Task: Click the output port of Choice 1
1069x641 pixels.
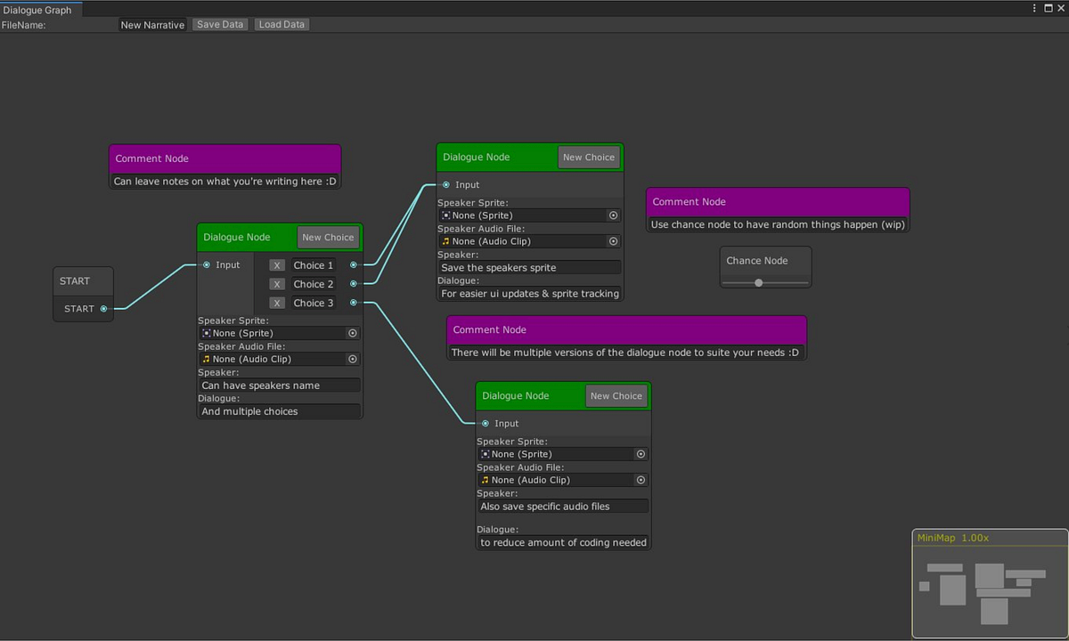Action: (353, 264)
